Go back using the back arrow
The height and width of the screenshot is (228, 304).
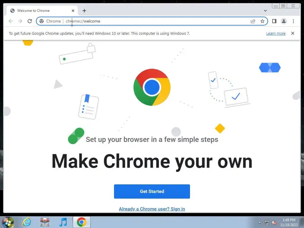click(11, 21)
